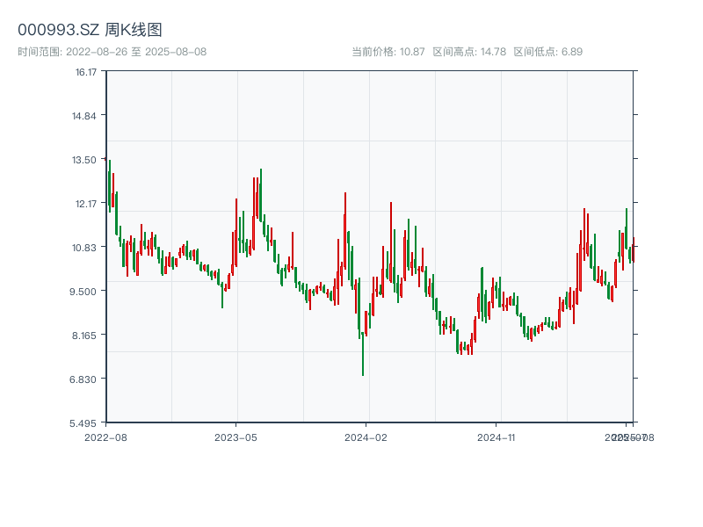703x527 pixels.
Task: Click the 16.17 y-axis label
Action: click(x=85, y=72)
